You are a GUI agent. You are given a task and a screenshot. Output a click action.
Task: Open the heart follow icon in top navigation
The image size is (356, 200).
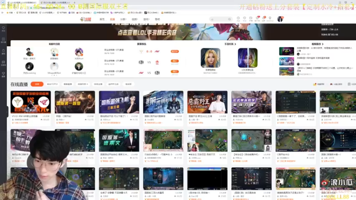[x=244, y=18]
